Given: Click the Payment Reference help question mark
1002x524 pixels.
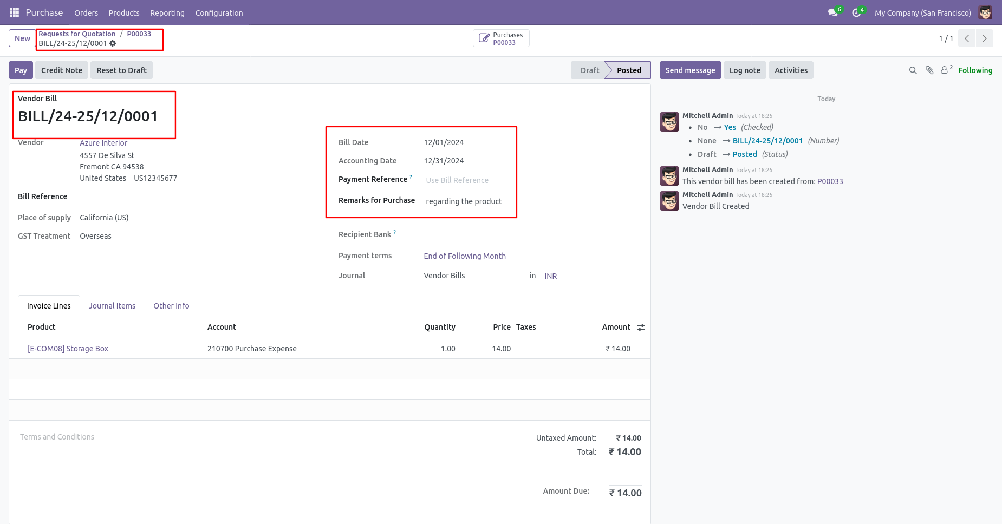Looking at the screenshot, I should point(411,177).
